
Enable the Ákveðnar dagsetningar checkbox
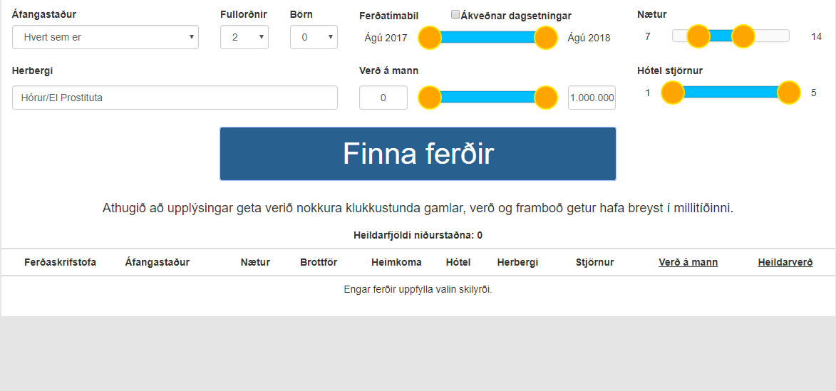click(x=455, y=15)
